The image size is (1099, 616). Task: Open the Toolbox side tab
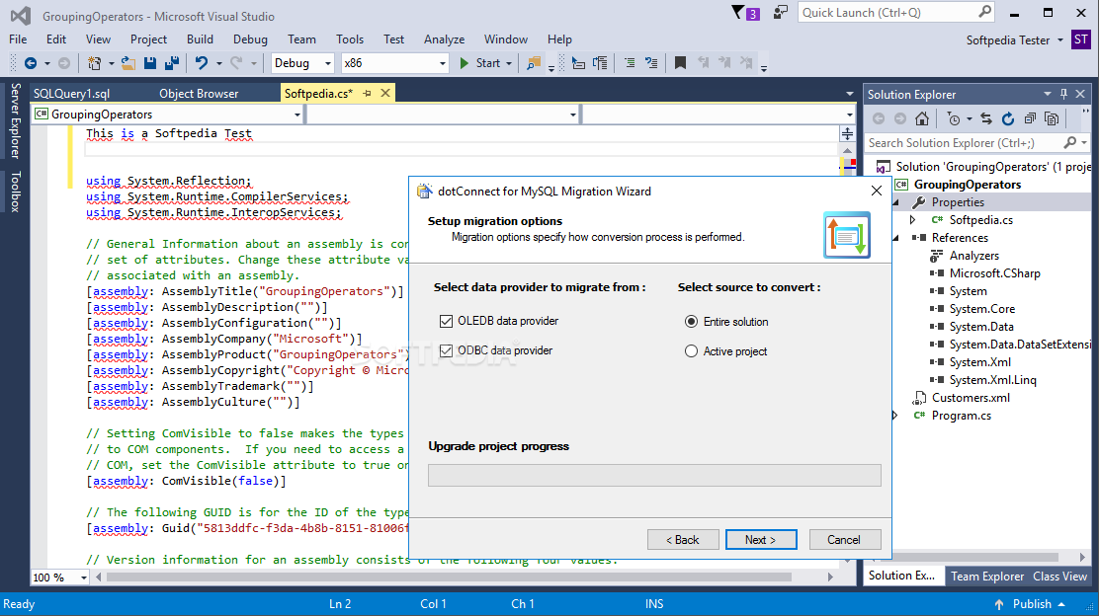[15, 192]
